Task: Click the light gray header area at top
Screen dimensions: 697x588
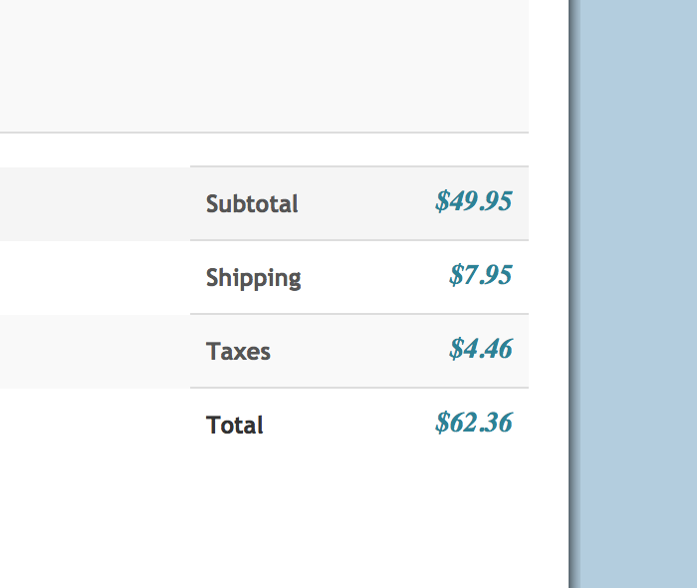Action: click(264, 65)
